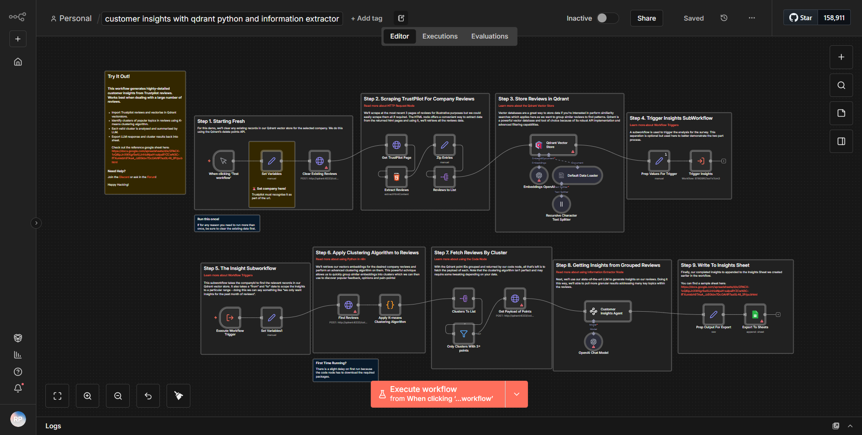The width and height of the screenshot is (862, 435).
Task: Toggle the Inactive workflow switch
Action: pos(607,18)
